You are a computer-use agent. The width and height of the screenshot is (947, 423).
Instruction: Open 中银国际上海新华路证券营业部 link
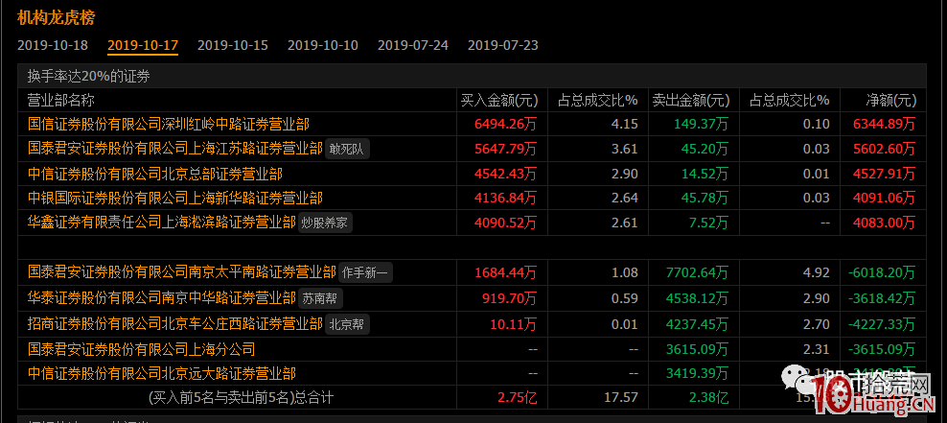pos(175,198)
